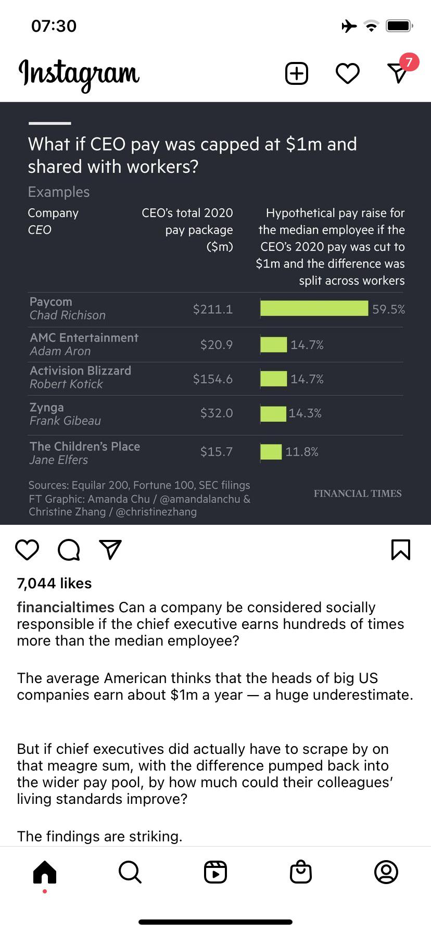Open Search from the bottom navigation
The height and width of the screenshot is (933, 431).
point(129,872)
